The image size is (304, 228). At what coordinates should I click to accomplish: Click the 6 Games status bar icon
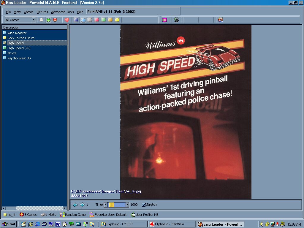[x=21, y=215]
